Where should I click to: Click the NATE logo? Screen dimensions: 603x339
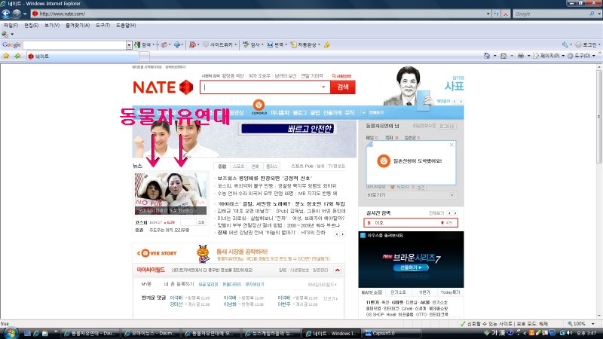tap(163, 87)
